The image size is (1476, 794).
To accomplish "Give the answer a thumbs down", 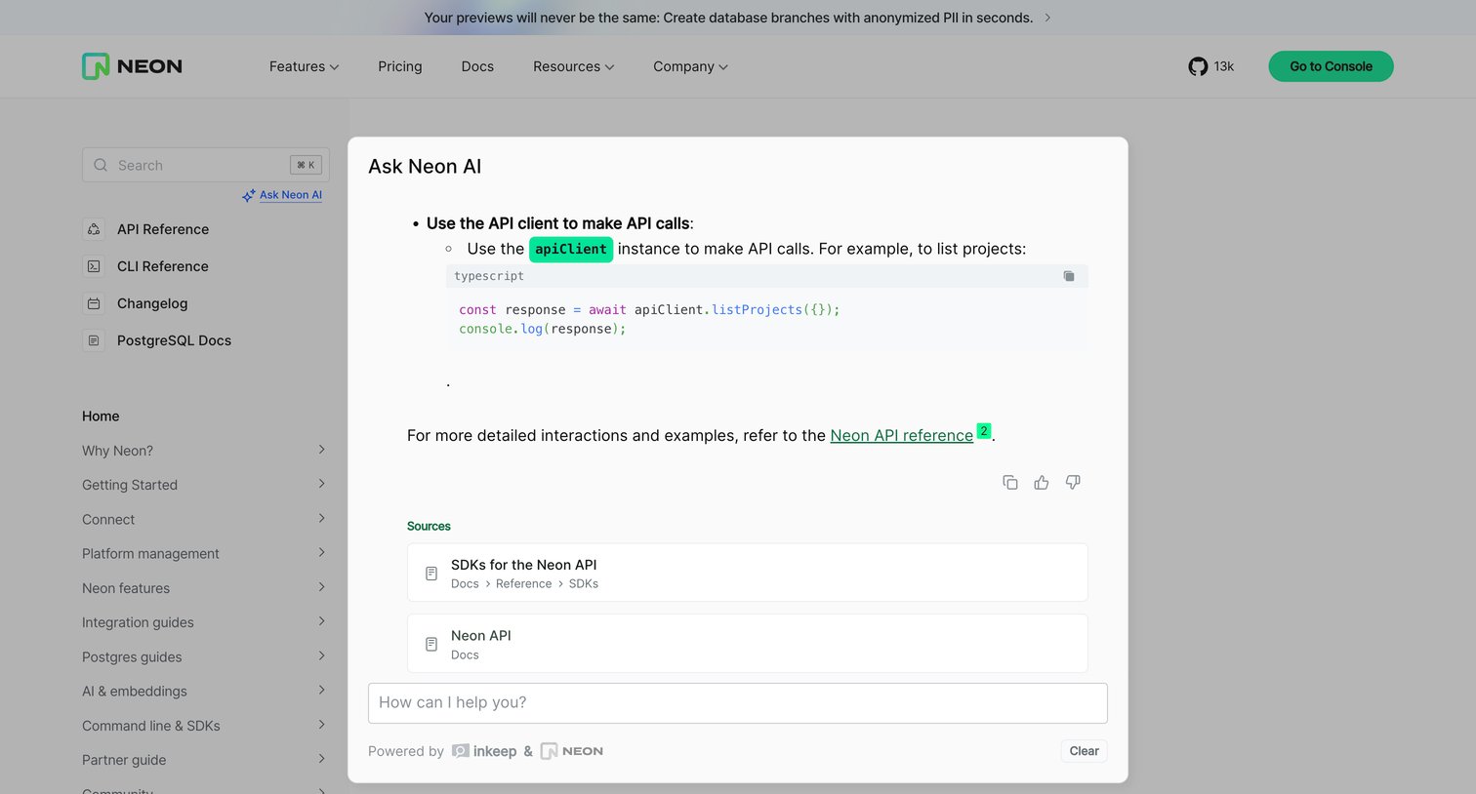I will coord(1073,482).
